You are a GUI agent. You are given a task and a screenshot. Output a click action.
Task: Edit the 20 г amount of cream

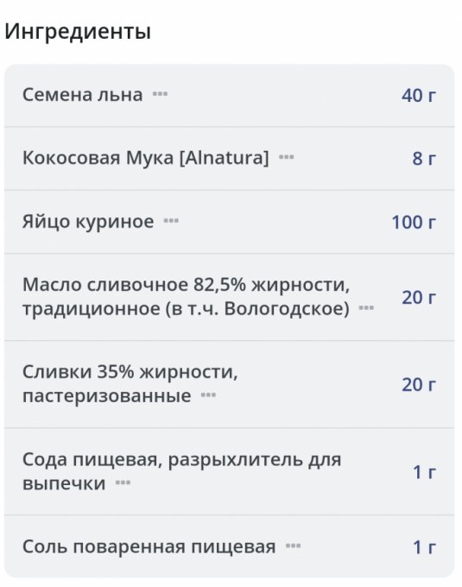point(419,384)
